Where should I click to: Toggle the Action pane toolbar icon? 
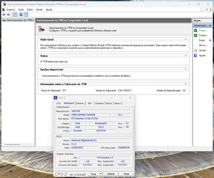click(26, 15)
